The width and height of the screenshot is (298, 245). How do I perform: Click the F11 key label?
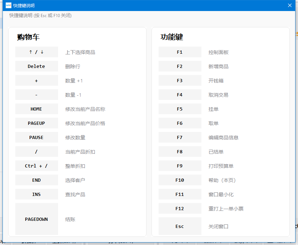tap(180, 194)
